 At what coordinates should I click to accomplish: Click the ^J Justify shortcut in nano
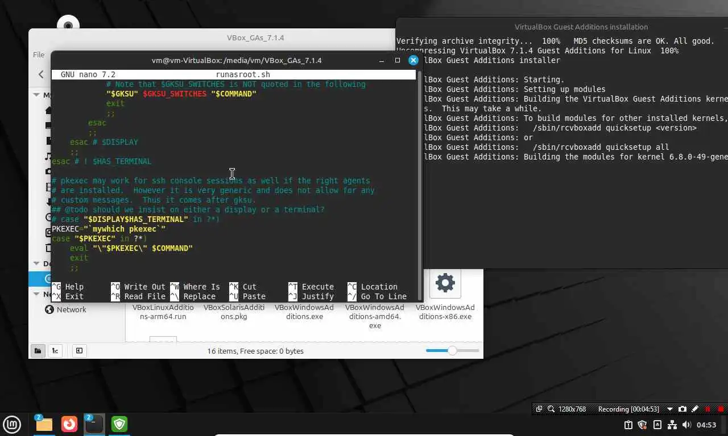pos(311,296)
